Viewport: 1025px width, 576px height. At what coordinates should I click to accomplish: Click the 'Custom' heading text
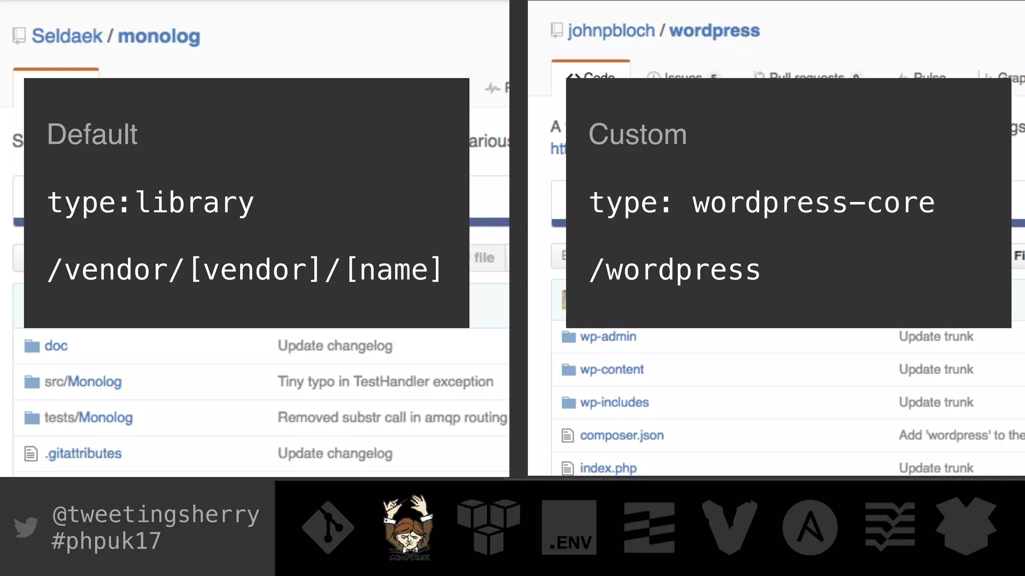pos(638,134)
